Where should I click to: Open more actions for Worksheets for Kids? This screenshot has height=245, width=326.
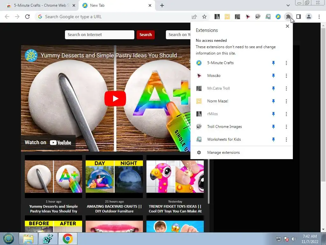tap(286, 139)
